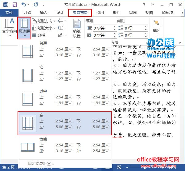The image size is (185, 171).
Task: Open the 文件 File tab
Action: 9,13
